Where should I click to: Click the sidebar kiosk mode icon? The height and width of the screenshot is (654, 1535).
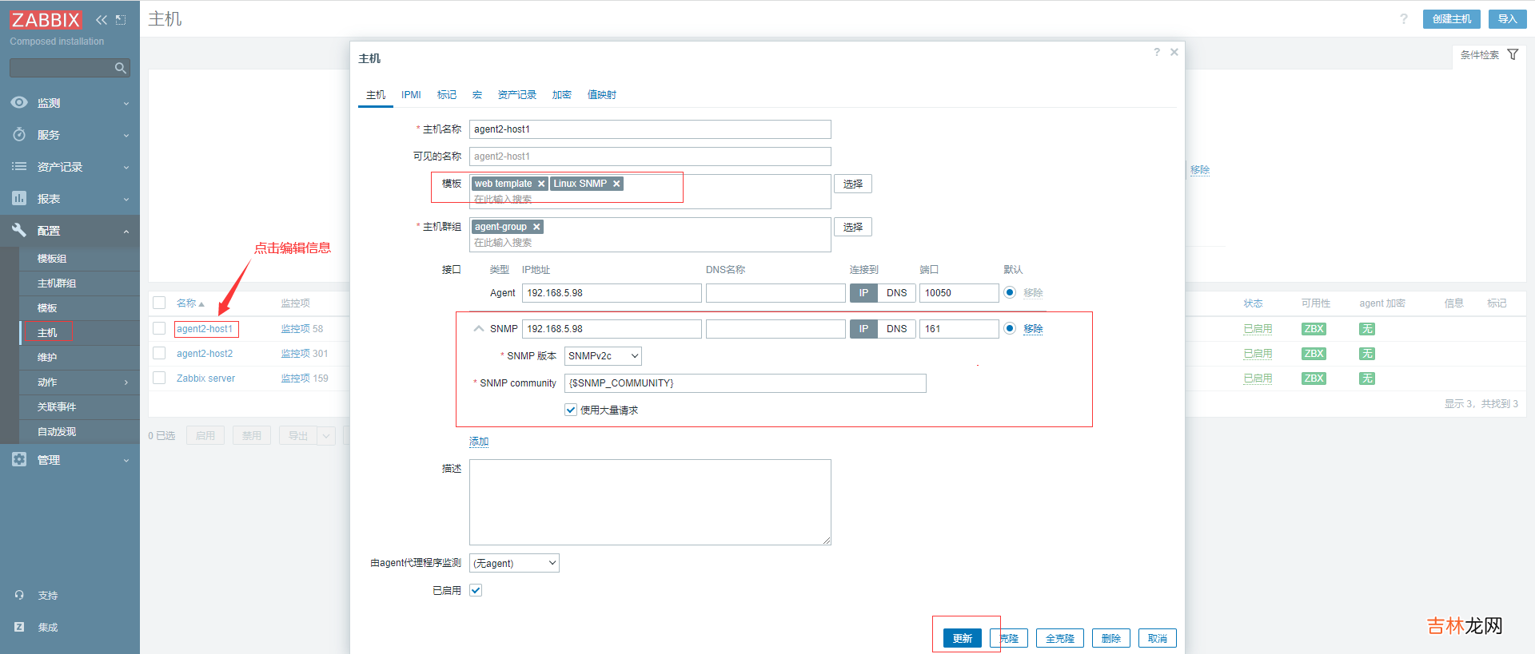(121, 20)
